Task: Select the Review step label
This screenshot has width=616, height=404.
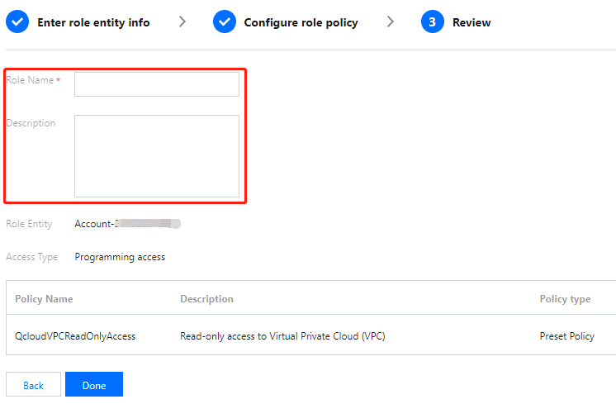Action: coord(471,22)
